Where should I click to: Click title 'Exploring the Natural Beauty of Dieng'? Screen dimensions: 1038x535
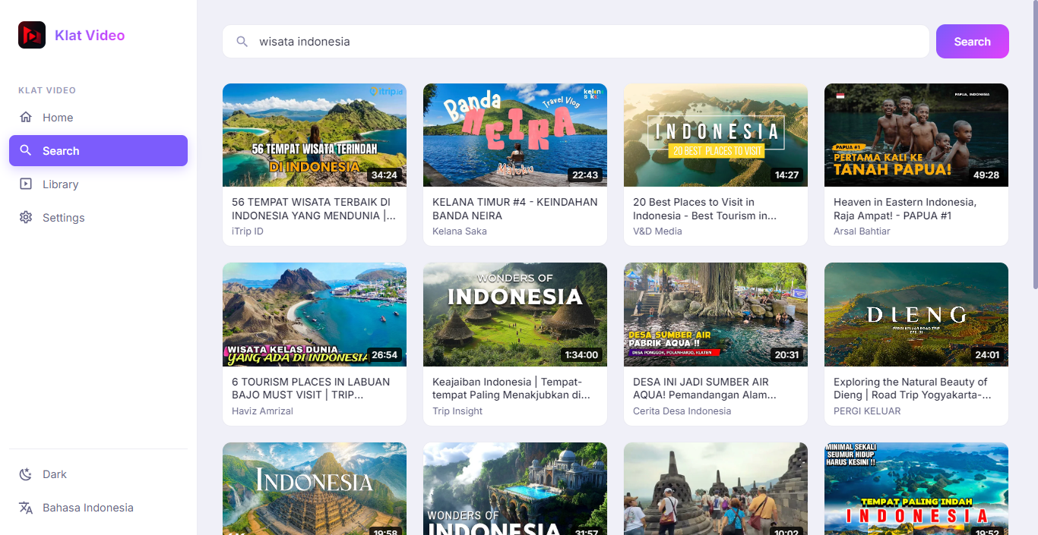coord(913,388)
